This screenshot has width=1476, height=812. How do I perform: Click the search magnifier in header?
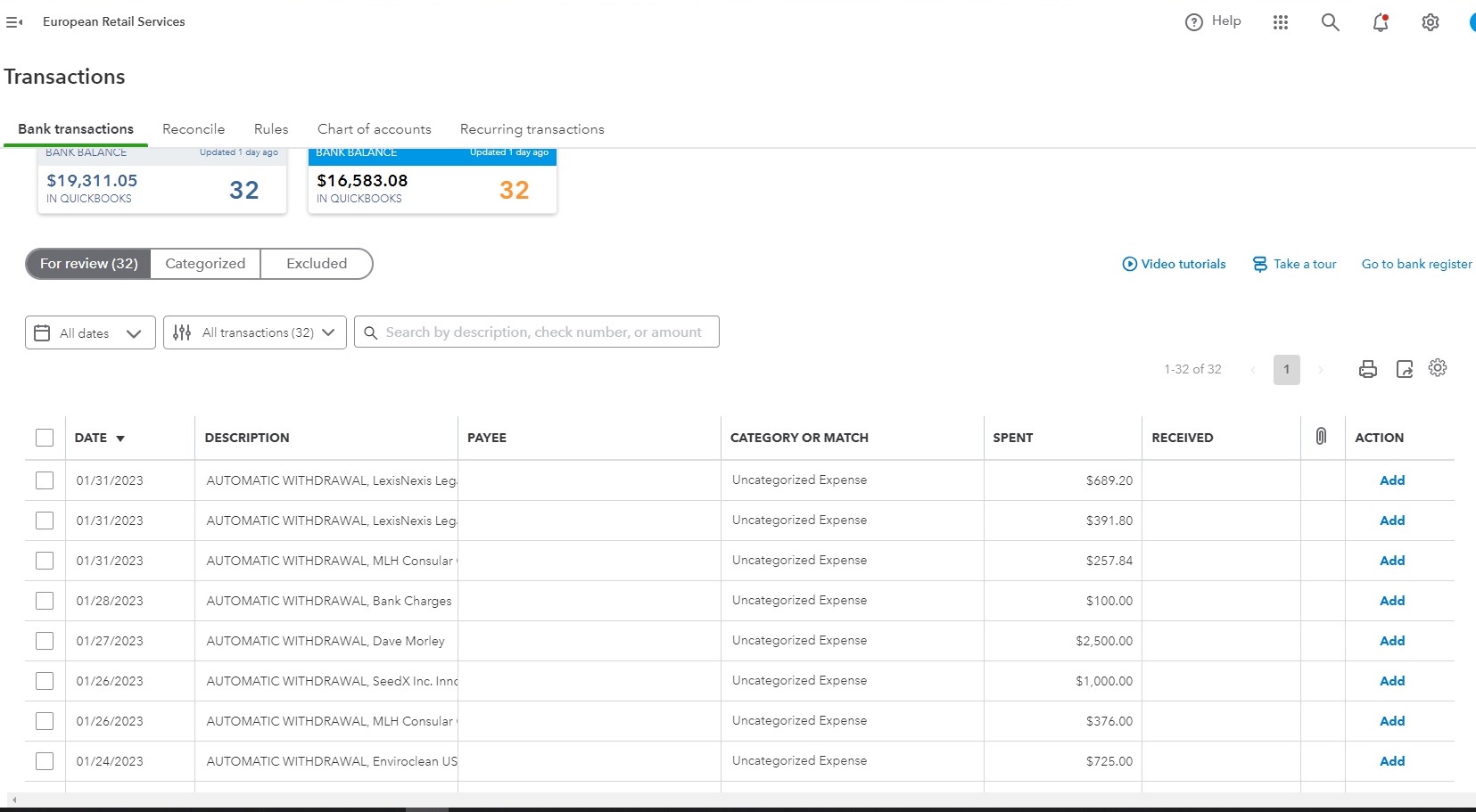1330,22
